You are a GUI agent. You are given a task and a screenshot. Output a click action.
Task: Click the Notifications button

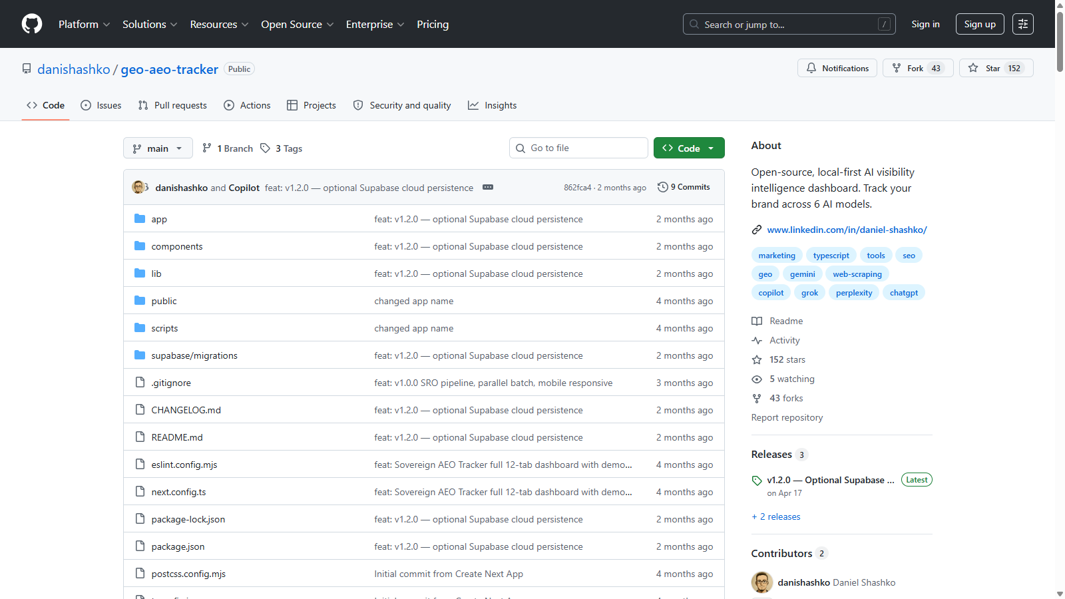(837, 68)
